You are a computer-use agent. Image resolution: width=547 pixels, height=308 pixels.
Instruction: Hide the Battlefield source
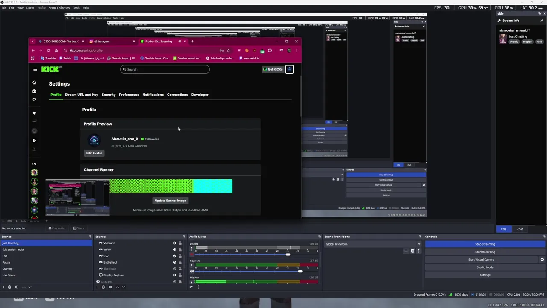tap(174, 262)
